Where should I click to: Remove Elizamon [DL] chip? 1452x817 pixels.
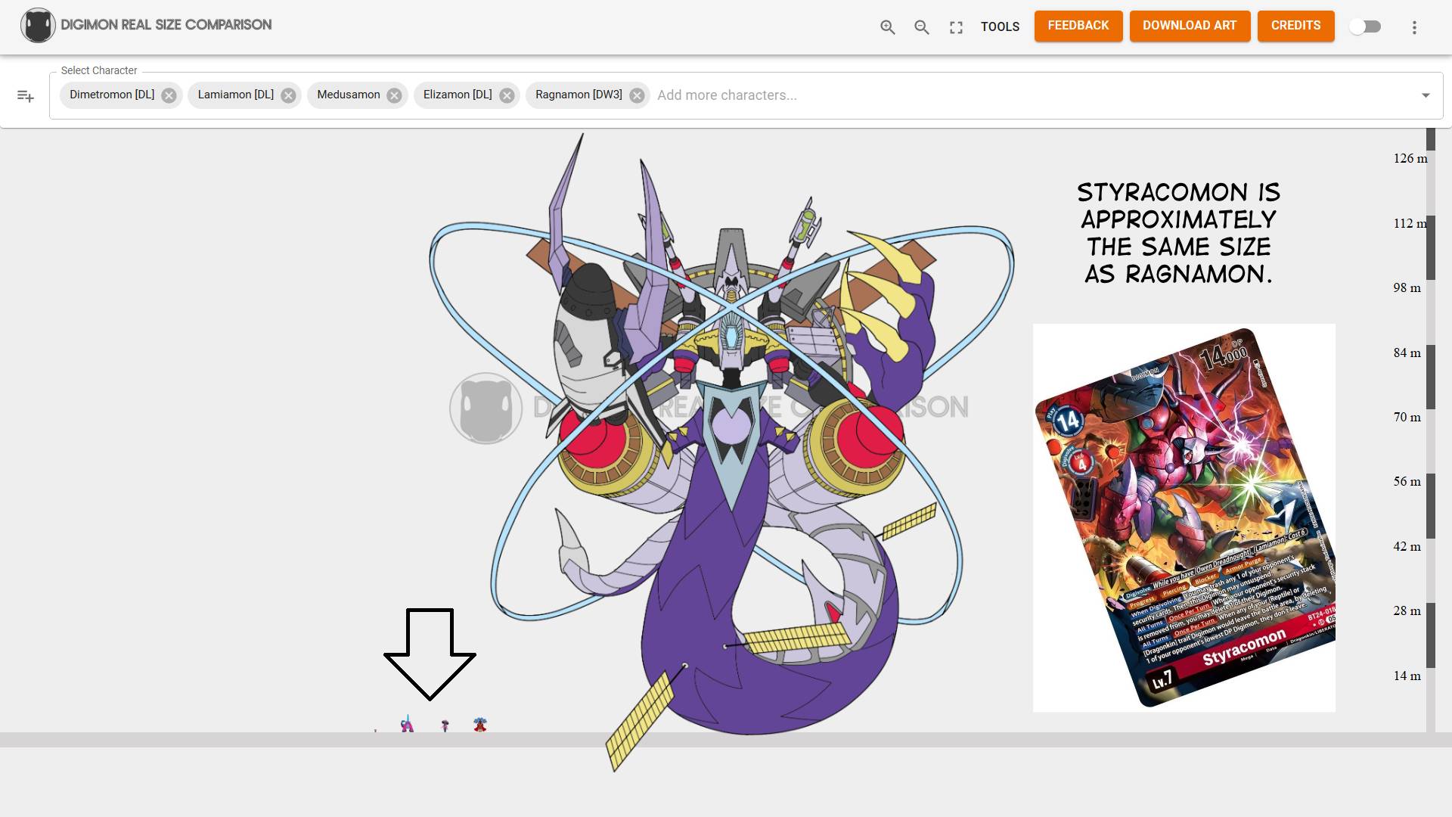click(x=507, y=95)
